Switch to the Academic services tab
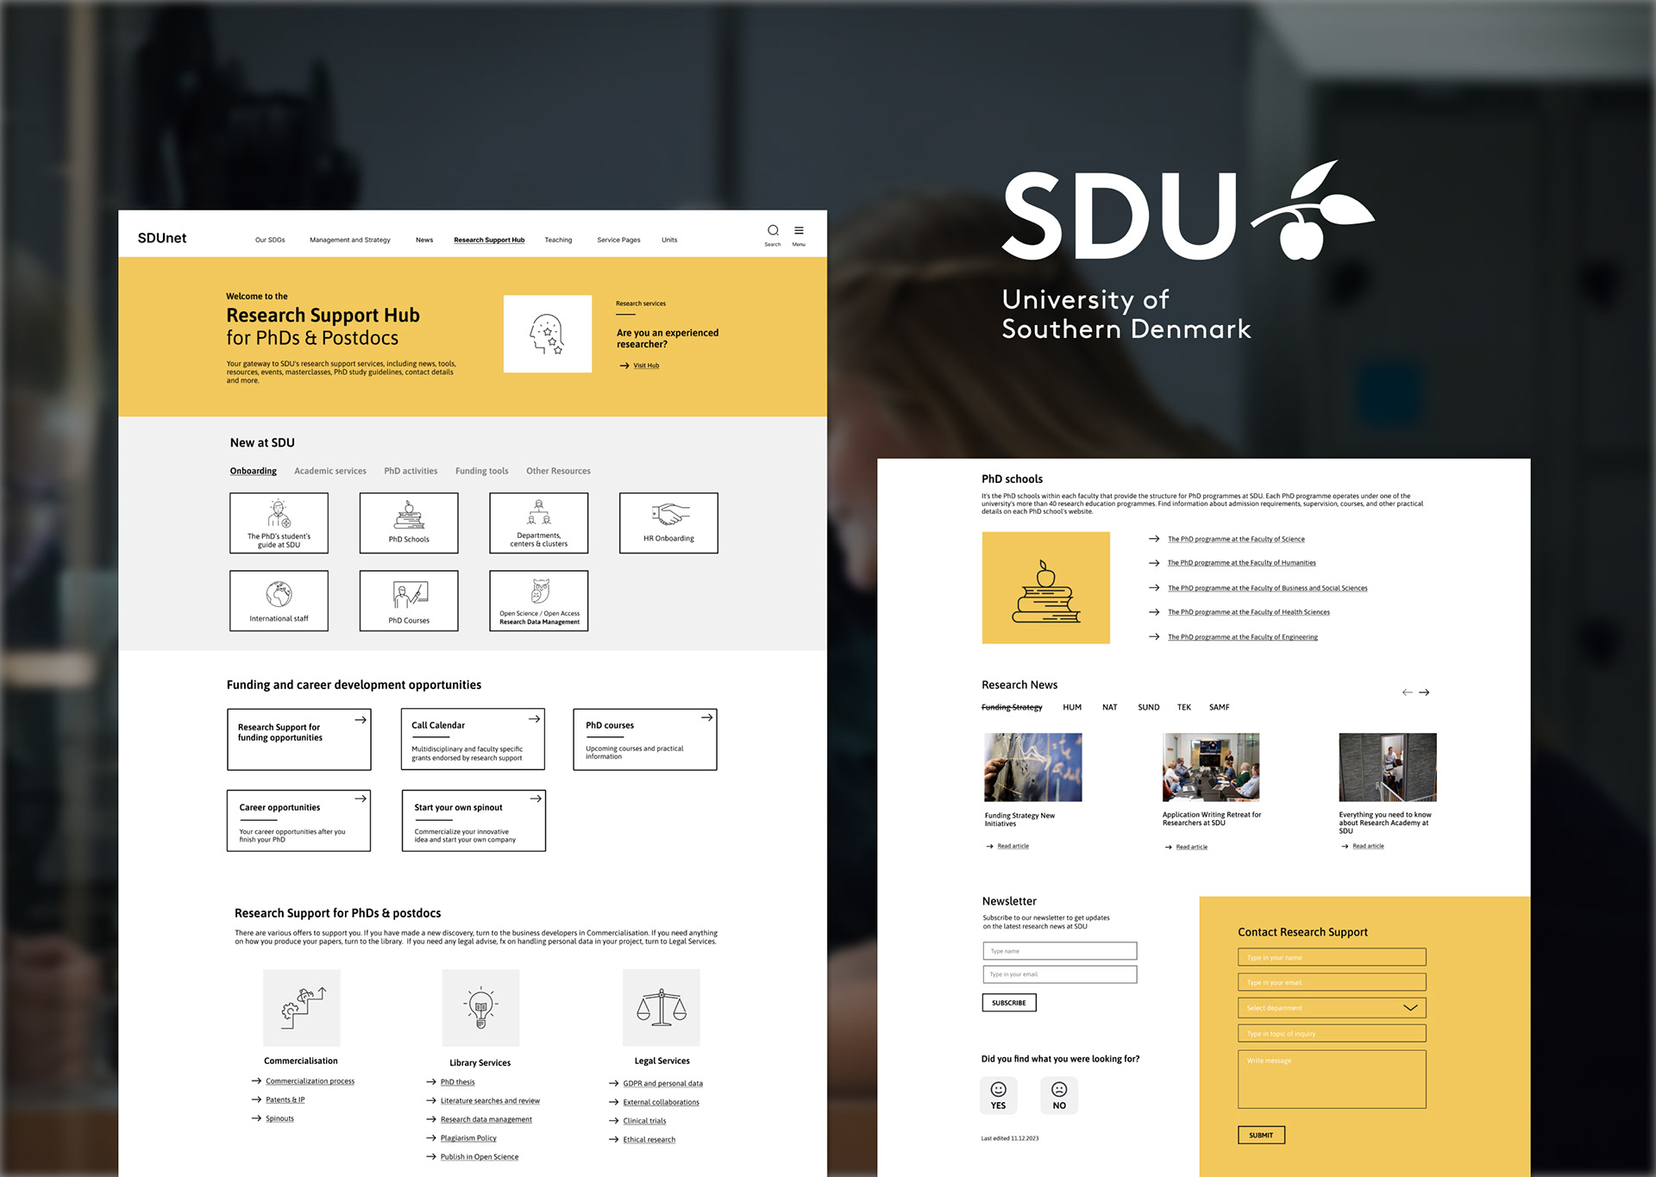Viewport: 1656px width, 1177px height. click(x=329, y=471)
